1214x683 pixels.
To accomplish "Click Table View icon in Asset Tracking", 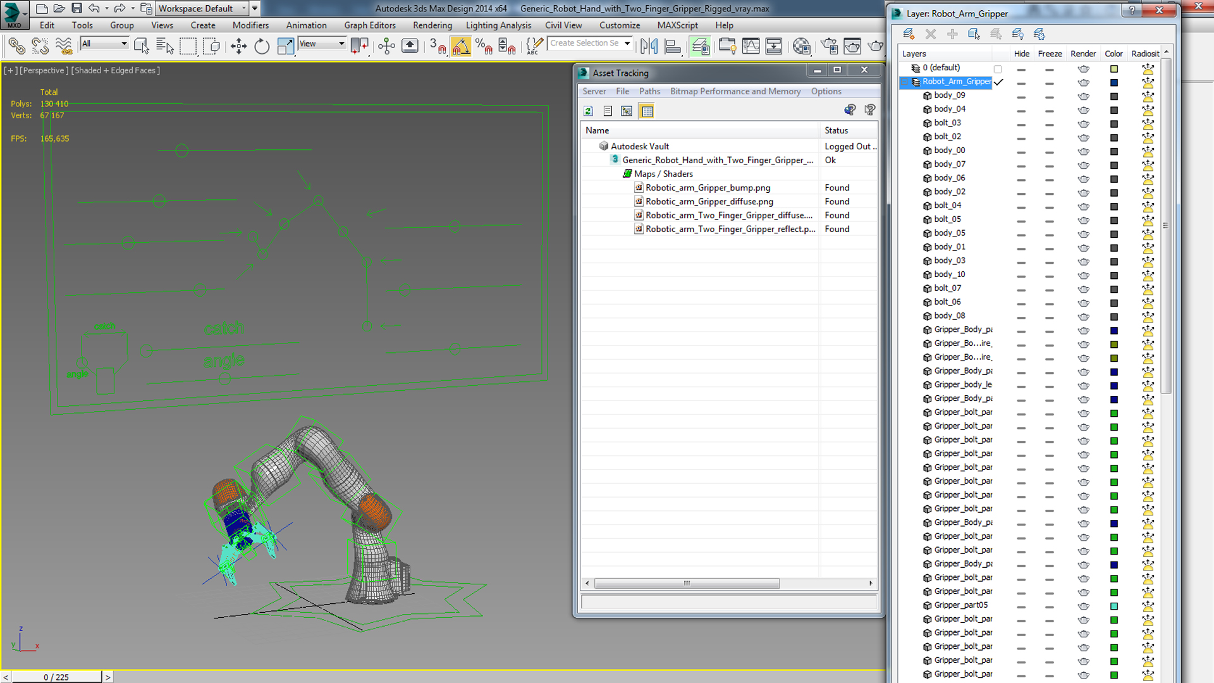I will click(x=647, y=111).
